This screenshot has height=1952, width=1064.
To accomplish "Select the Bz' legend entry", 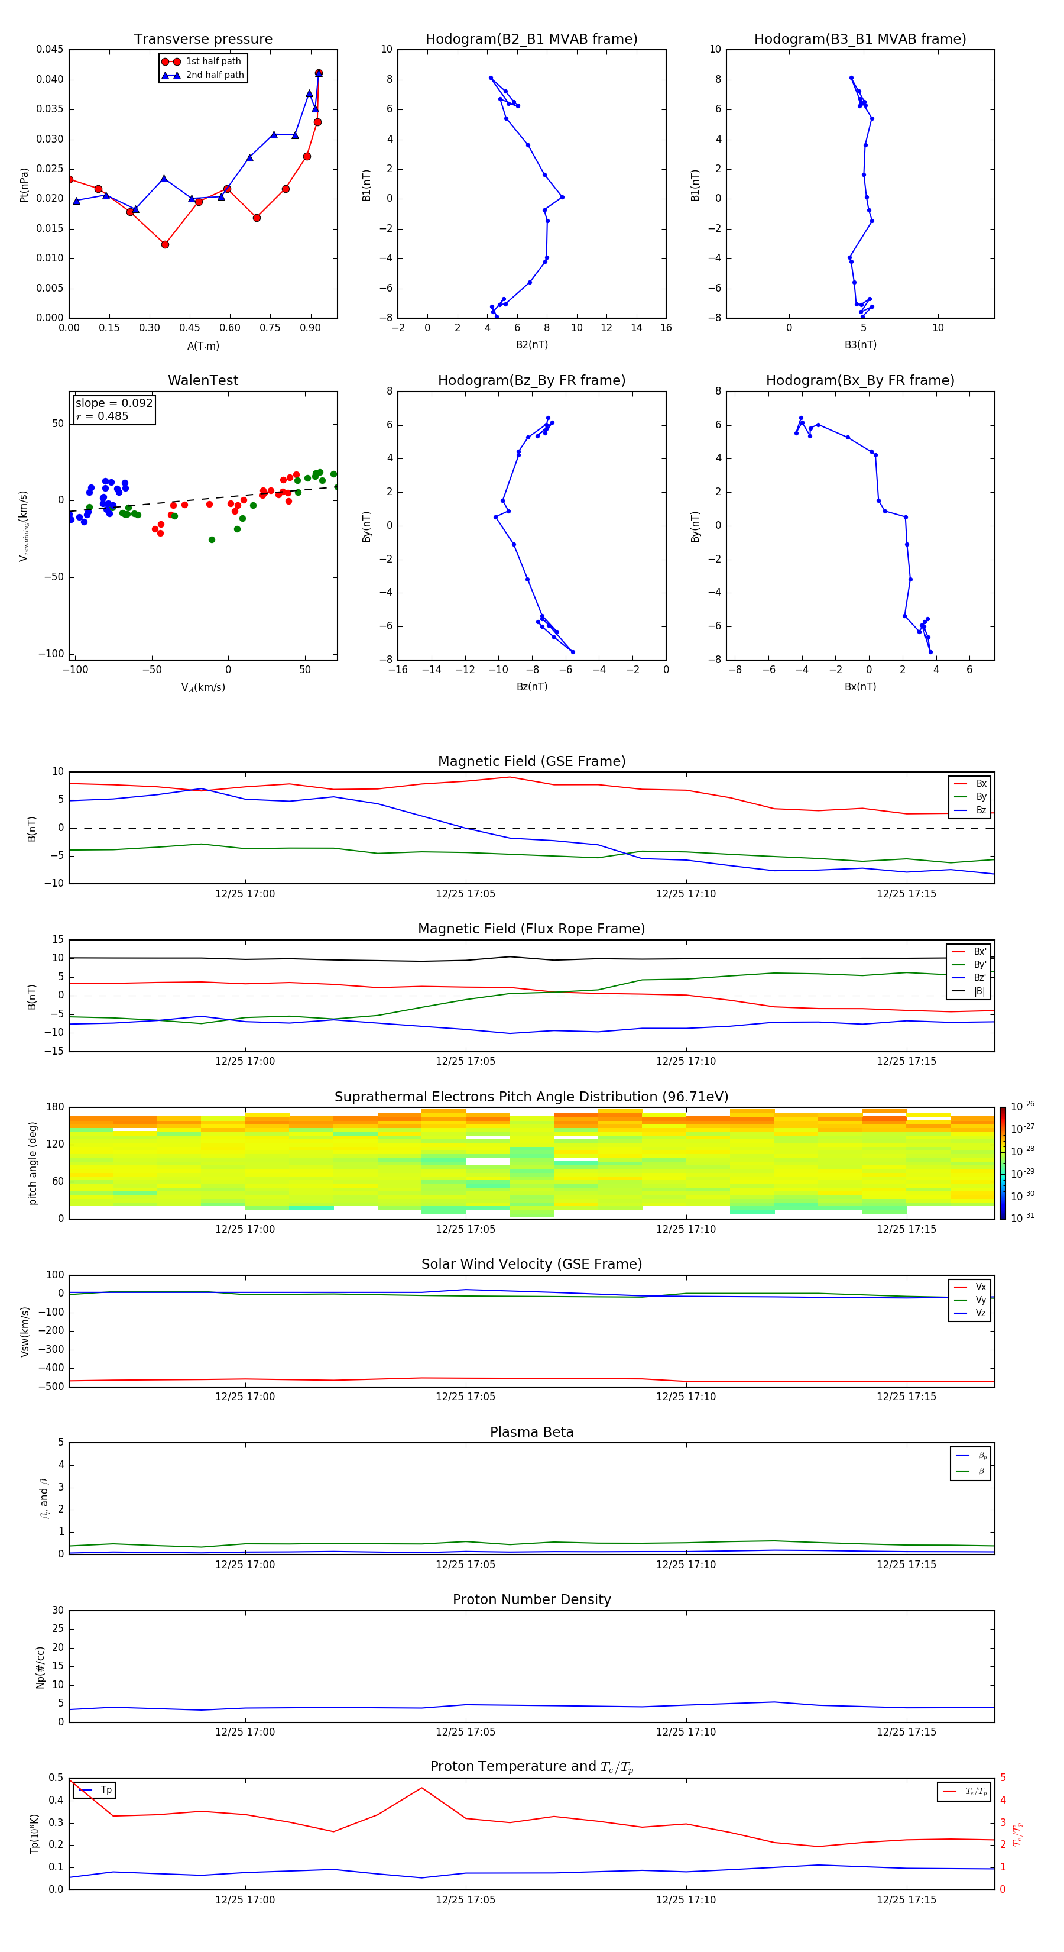I will coord(969,978).
